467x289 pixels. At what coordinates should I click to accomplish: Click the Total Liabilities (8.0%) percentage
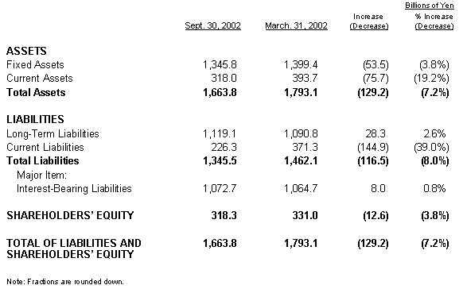[435, 161]
